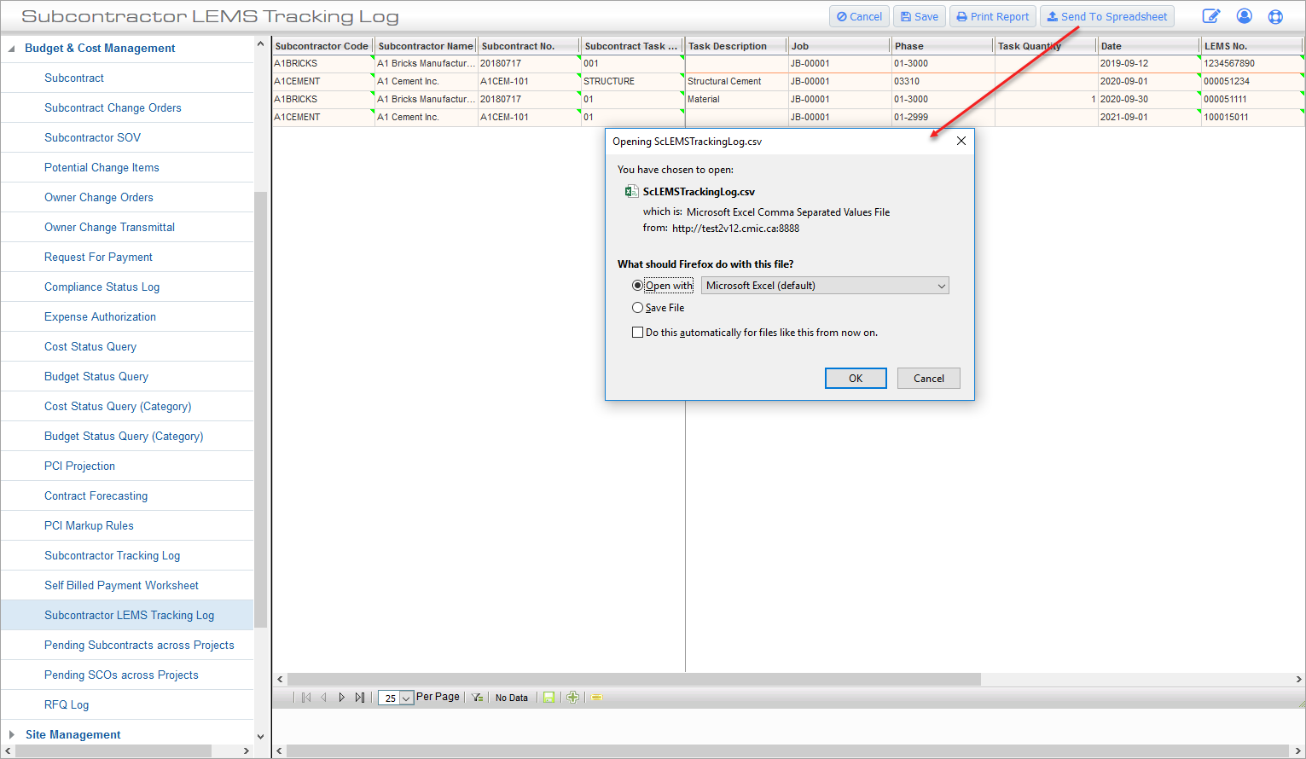The height and width of the screenshot is (759, 1306).
Task: Open Cost Status Query (Category)
Action: (118, 406)
